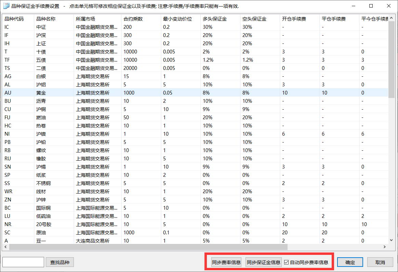Select the SS 不锈钢 name cell
Screen dimensions: 398x272
coord(54,183)
